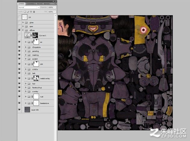Show the gloss group visibility box
This screenshot has width=190, height=141.
click(19, 22)
